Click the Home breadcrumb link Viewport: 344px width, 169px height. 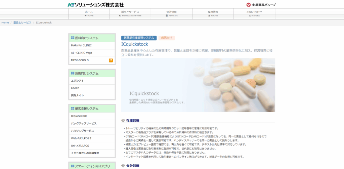pos(5,22)
